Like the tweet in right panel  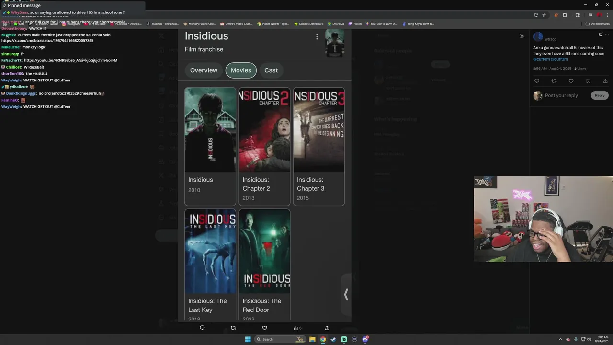571,81
